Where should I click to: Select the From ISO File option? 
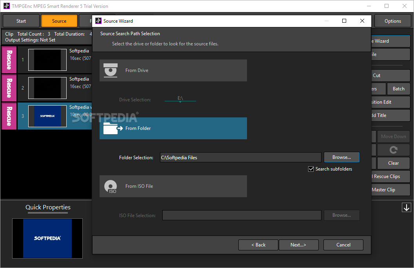pyautogui.click(x=173, y=186)
